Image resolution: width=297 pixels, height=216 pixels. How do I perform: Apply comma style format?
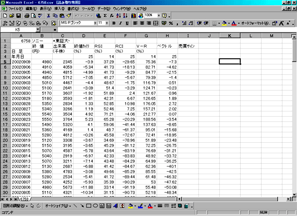click(178, 23)
